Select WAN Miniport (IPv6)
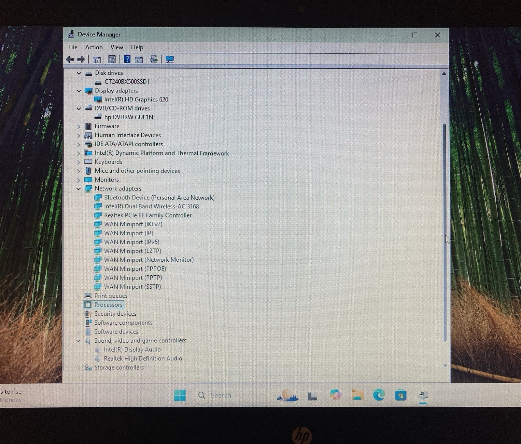Image resolution: width=521 pixels, height=444 pixels. (x=132, y=242)
